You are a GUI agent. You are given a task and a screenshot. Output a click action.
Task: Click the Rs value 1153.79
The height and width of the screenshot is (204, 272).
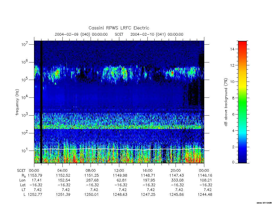(x=35, y=175)
